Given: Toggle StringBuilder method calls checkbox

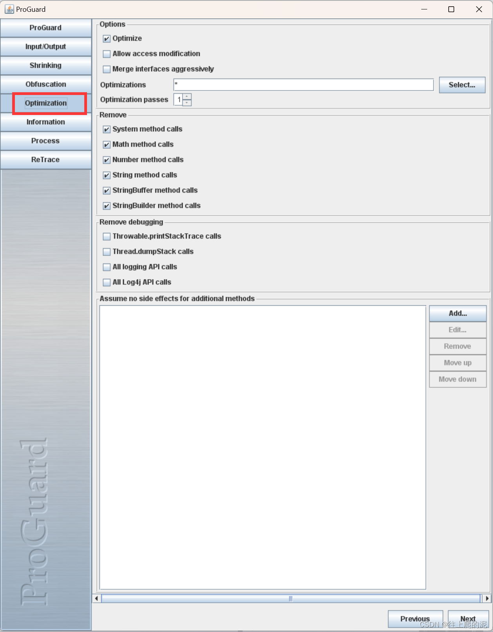Looking at the screenshot, I should (x=107, y=206).
